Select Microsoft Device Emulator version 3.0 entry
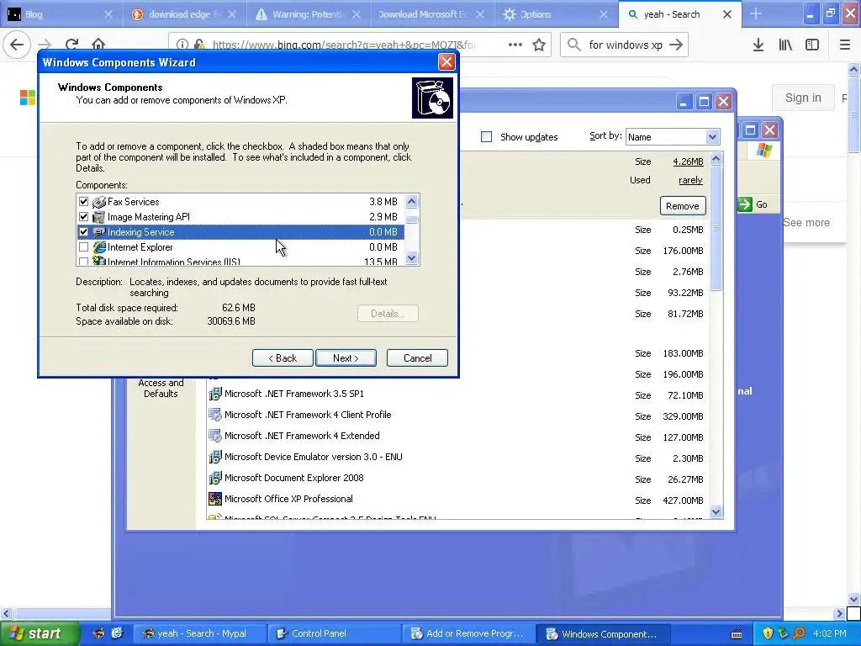This screenshot has width=861, height=646. point(314,457)
